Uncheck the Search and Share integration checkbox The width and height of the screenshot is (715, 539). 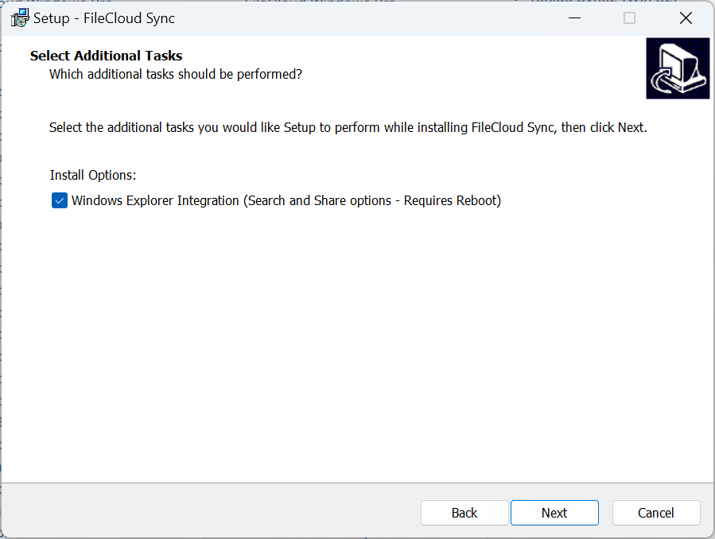(60, 200)
